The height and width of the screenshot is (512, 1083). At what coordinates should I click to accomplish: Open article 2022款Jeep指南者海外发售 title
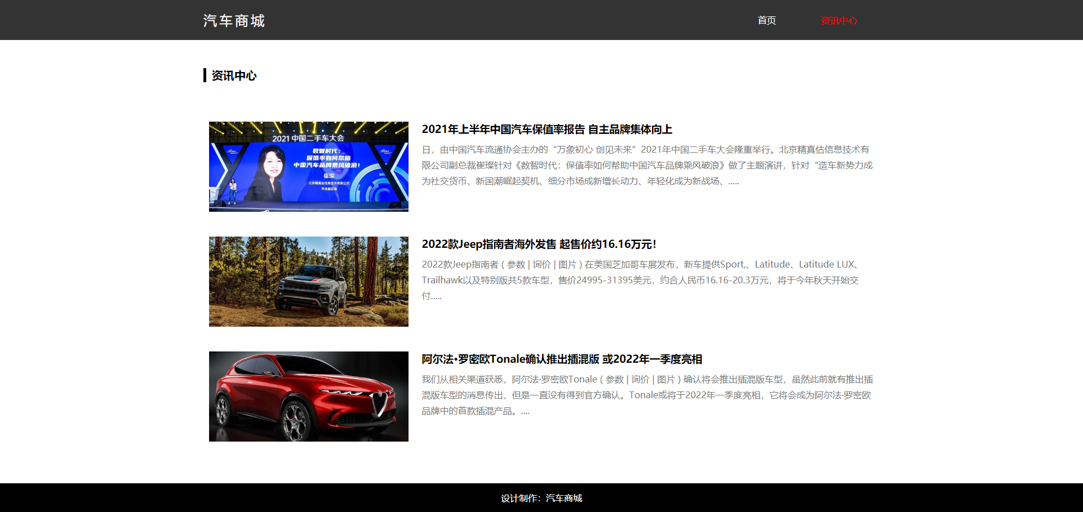pyautogui.click(x=539, y=244)
